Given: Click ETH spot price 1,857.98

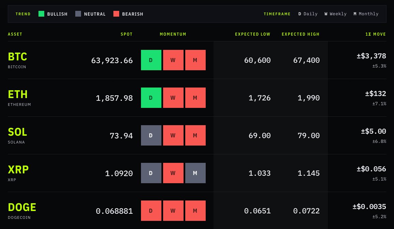Looking at the screenshot, I should 114,98.
